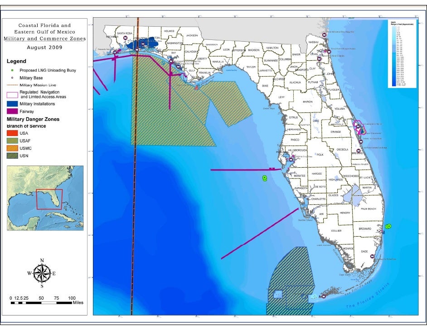
Task: Click the Military Mission Line legend symbol
Action: tap(12, 85)
